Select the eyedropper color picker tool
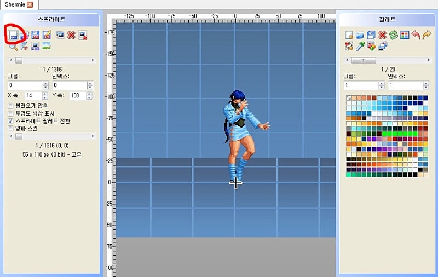The height and width of the screenshot is (277, 438). coord(360,46)
